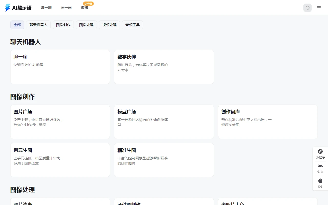Open the 创意生图 card
Image resolution: width=328 pixels, height=205 pixels.
point(60,160)
